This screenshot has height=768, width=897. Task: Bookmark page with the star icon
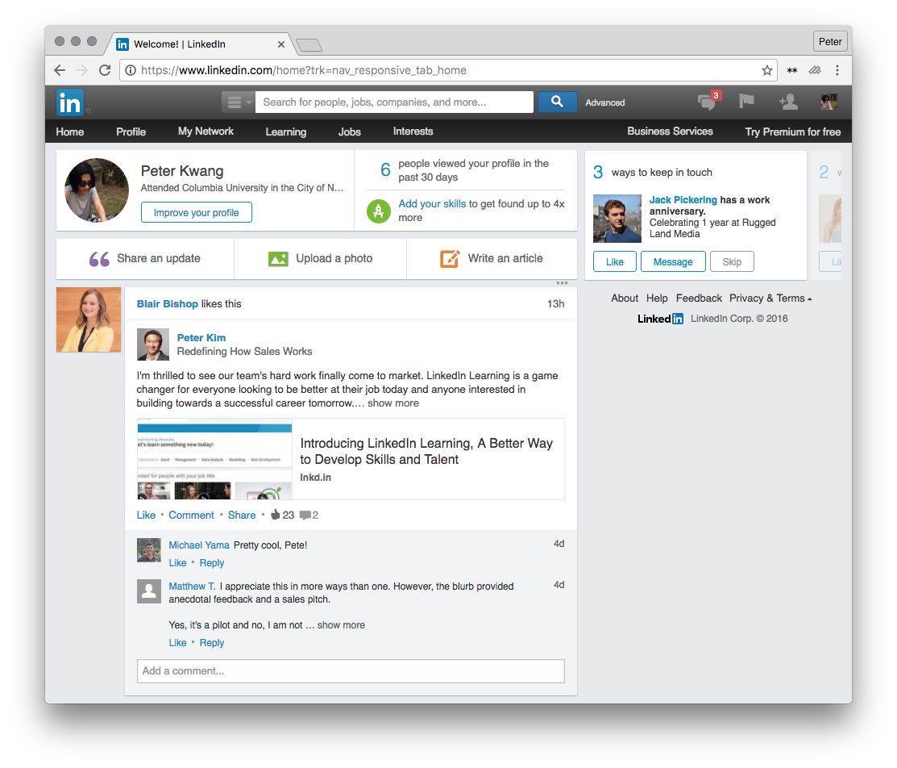[766, 70]
